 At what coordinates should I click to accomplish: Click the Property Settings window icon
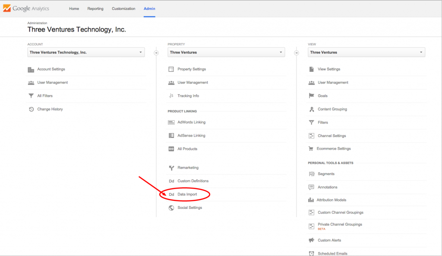(x=171, y=69)
